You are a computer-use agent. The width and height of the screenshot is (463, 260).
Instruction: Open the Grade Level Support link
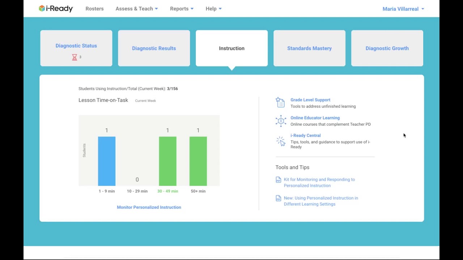tap(310, 100)
